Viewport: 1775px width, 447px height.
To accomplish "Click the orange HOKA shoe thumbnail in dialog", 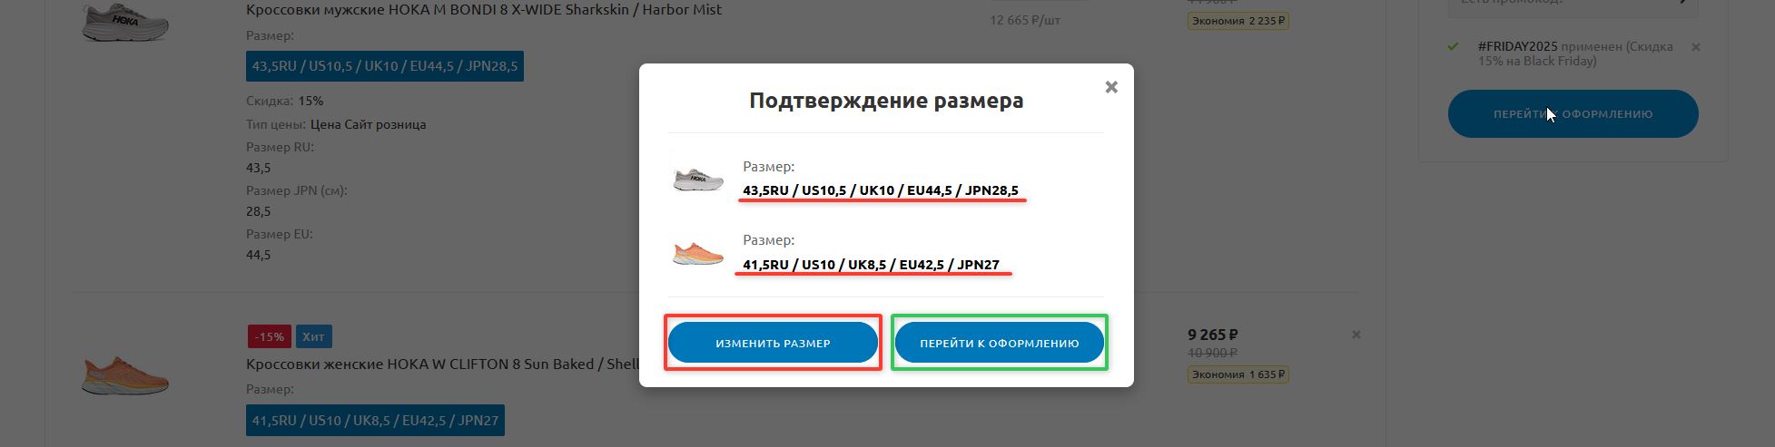I will [x=698, y=253].
